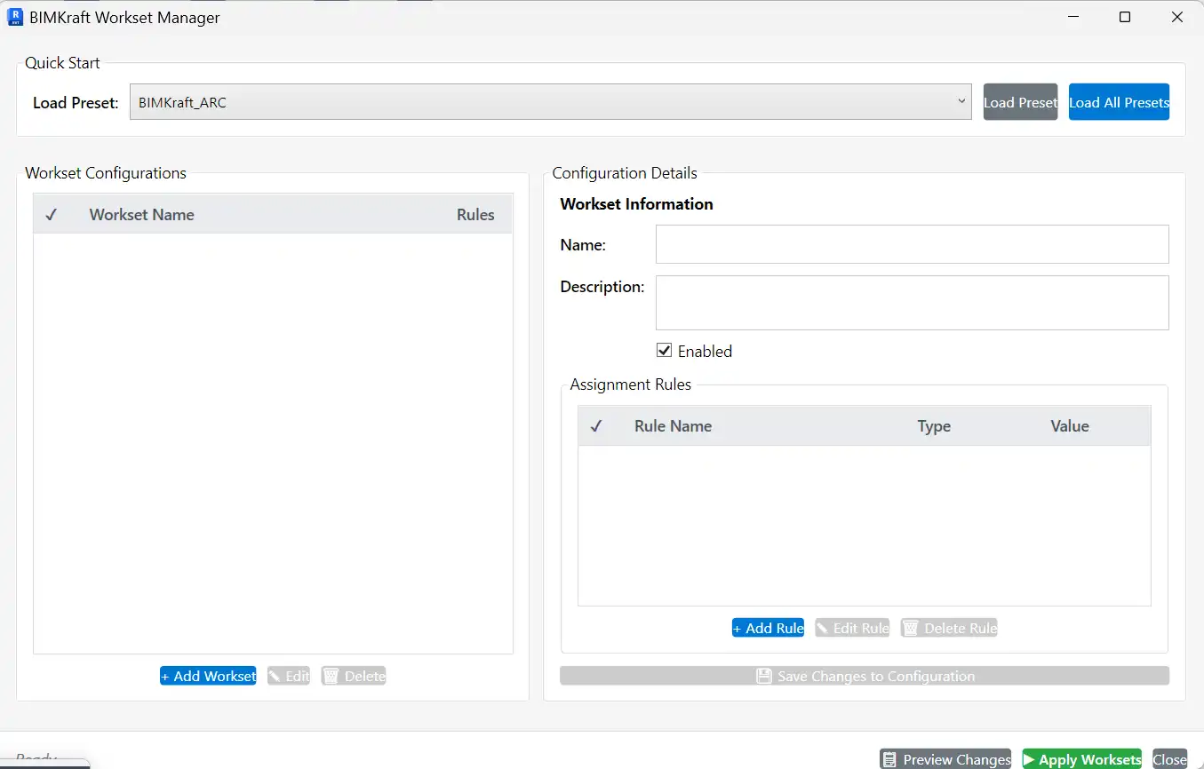
Task: Click the checkmark header in Assignment Rules table
Action: pos(596,426)
